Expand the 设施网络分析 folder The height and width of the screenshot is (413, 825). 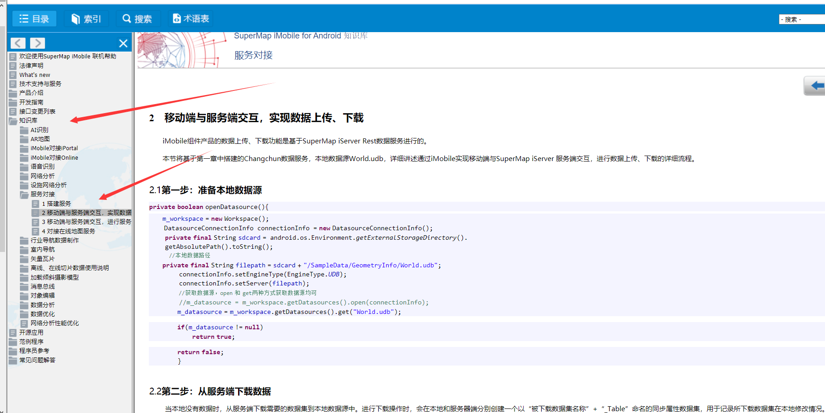click(48, 185)
